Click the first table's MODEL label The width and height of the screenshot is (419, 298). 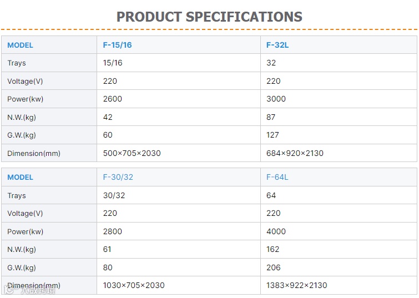[21, 45]
